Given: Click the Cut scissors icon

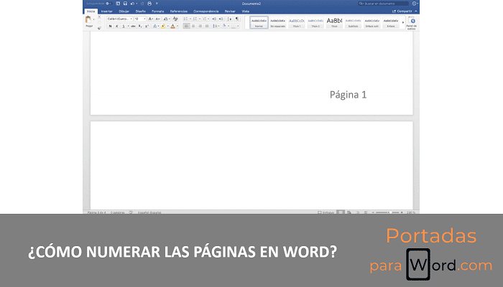Looking at the screenshot, I should tap(99, 17).
